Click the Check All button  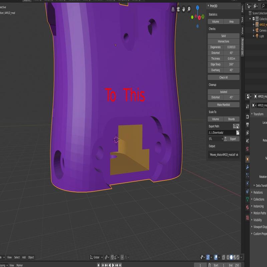point(224,77)
